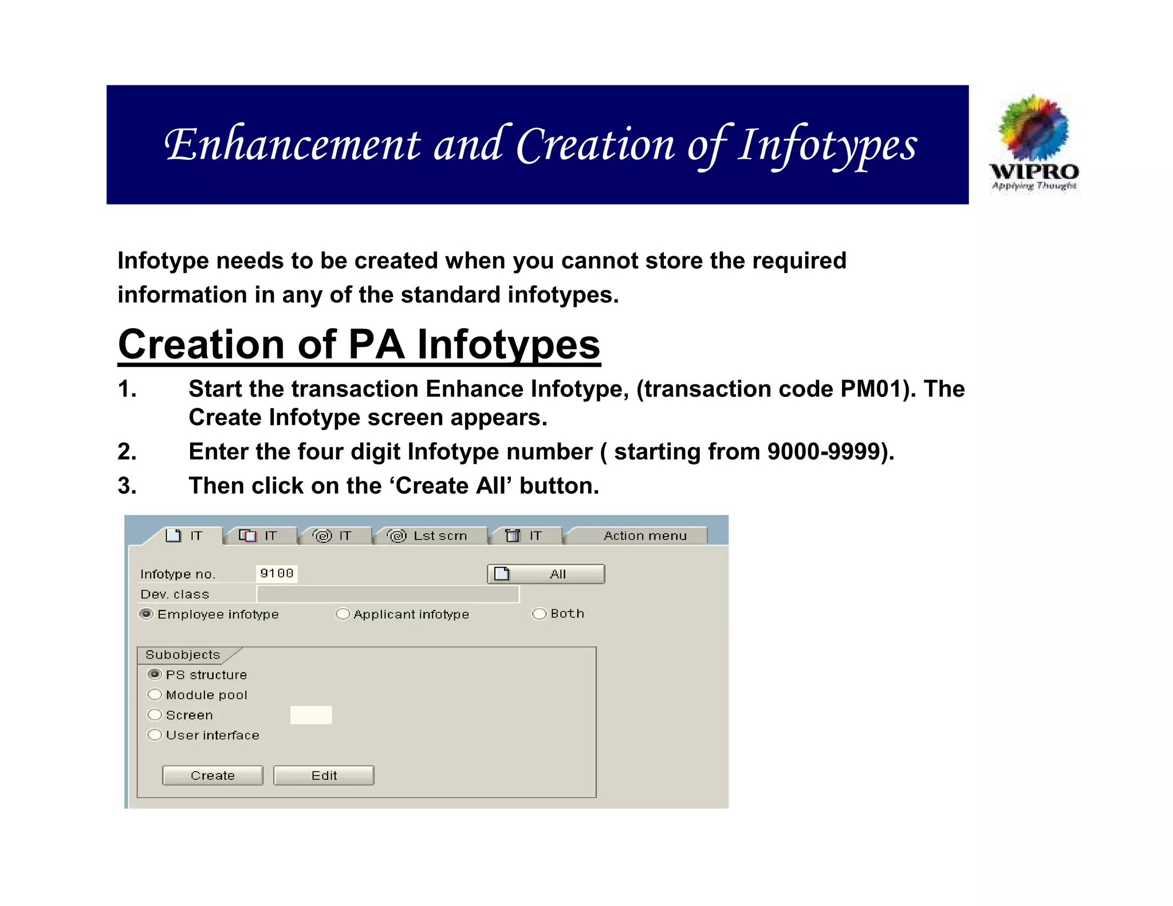The image size is (1173, 906).
Task: Click the screen number field beside Screen
Action: click(x=310, y=715)
